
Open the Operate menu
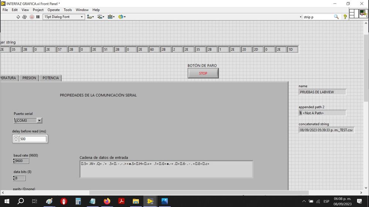coord(54,10)
